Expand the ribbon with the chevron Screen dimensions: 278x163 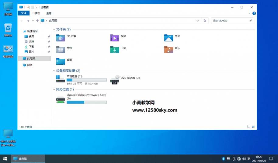point(249,13)
